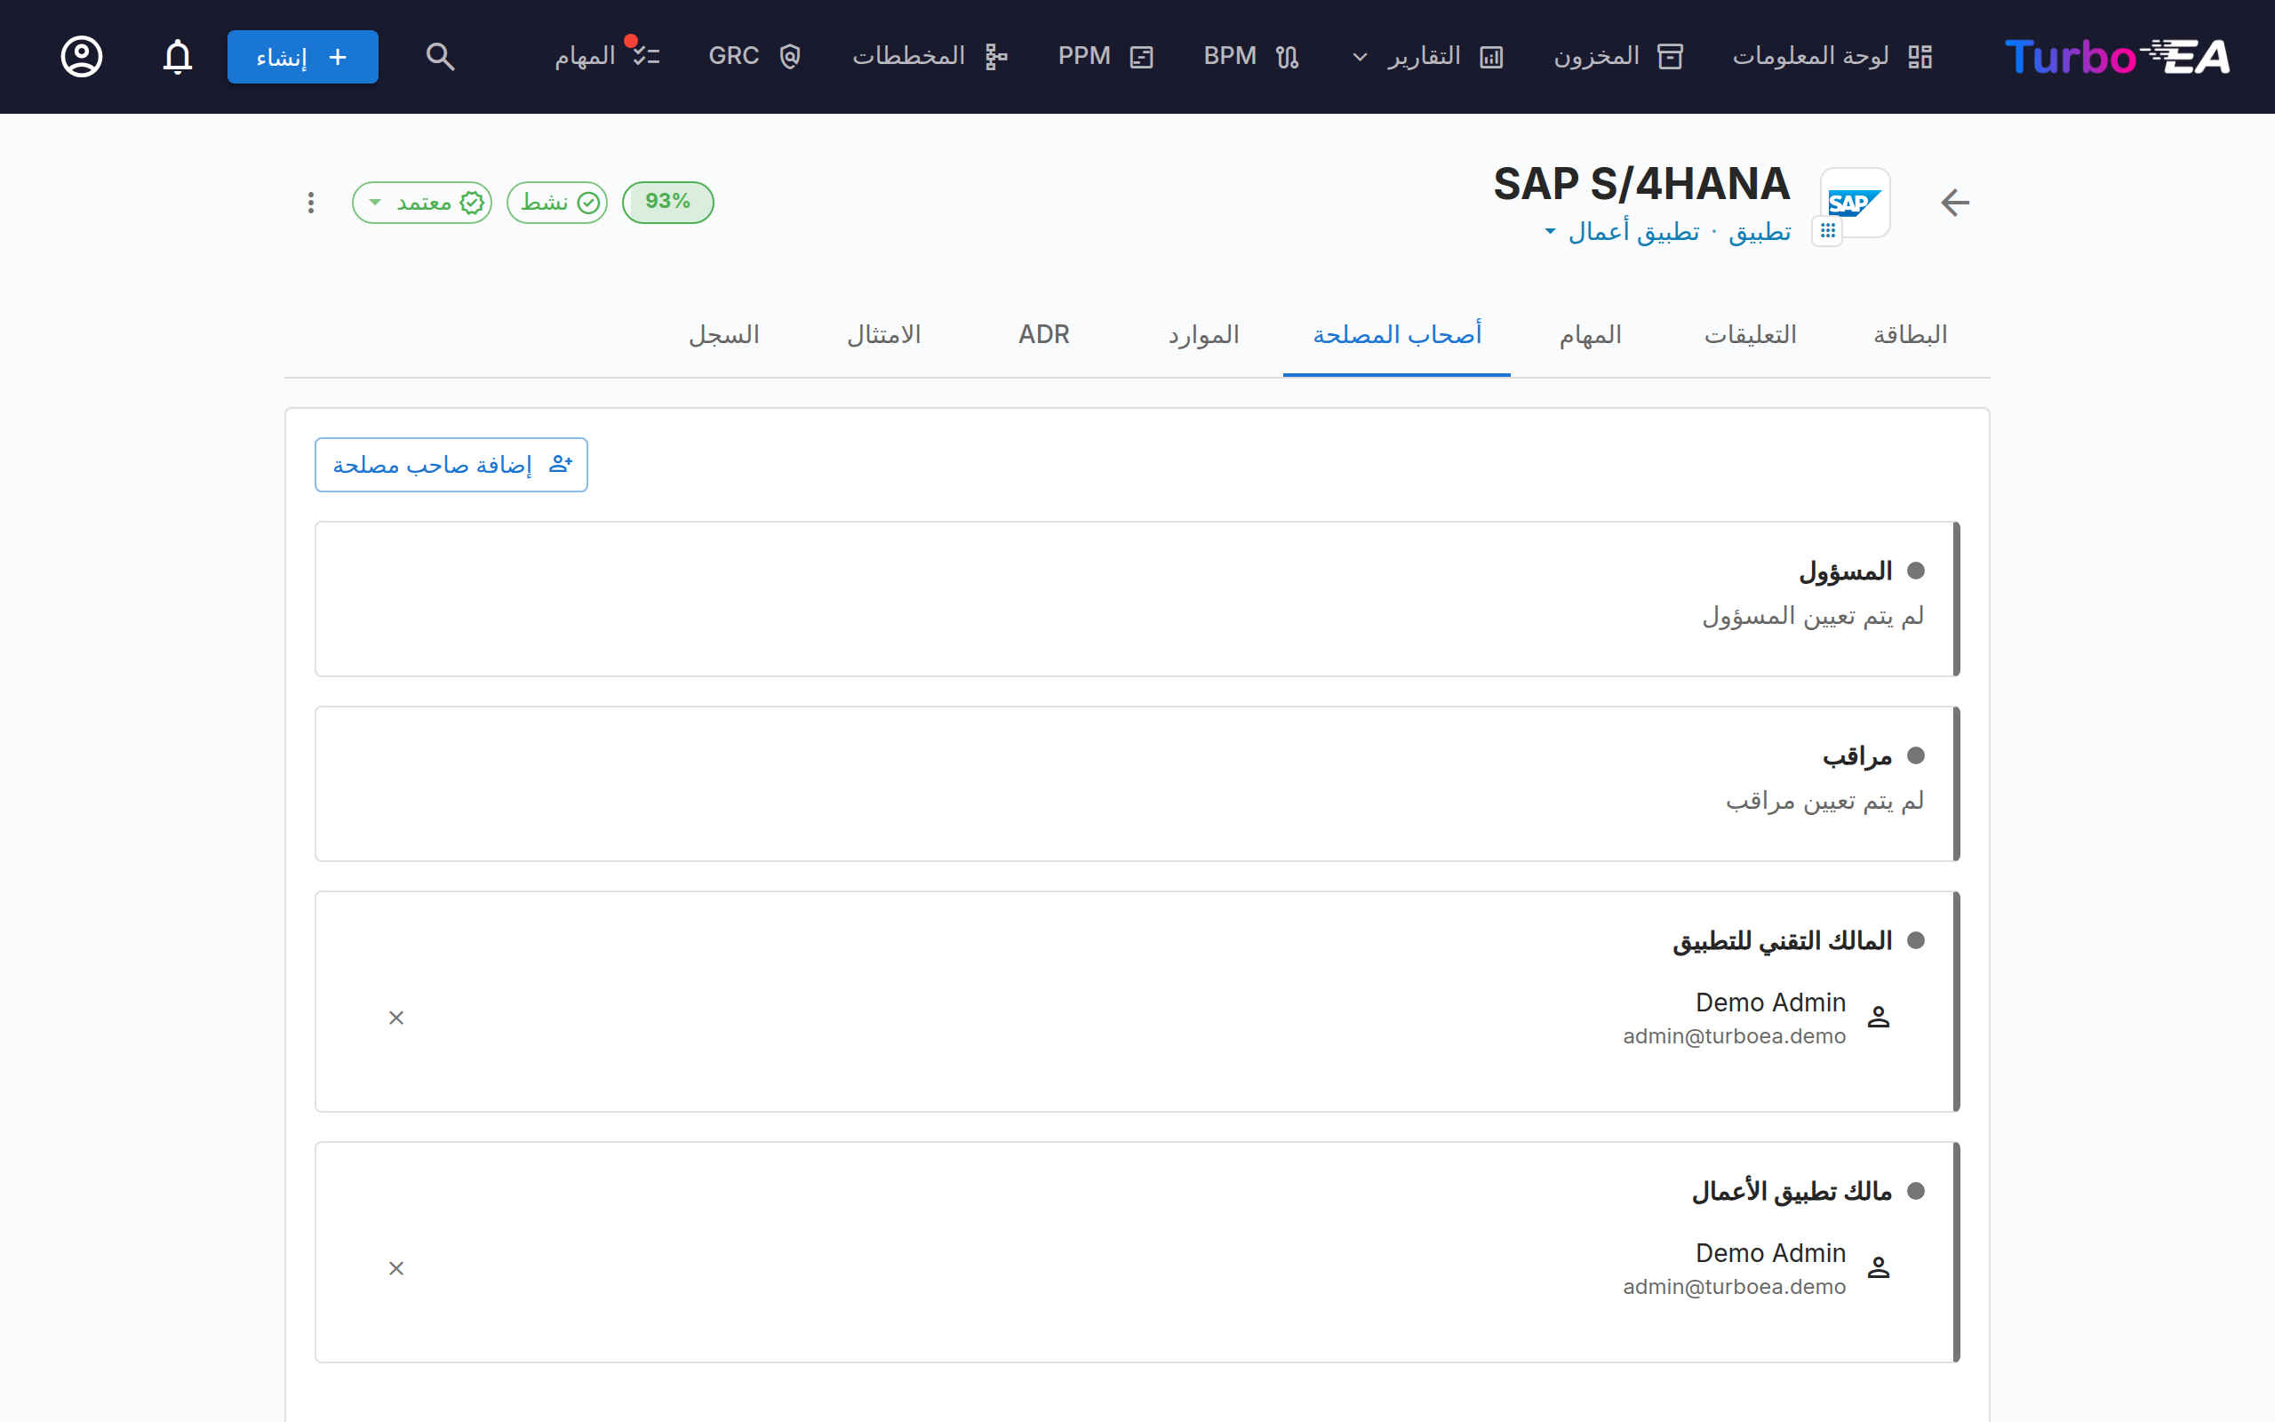The image size is (2275, 1422).
Task: Switch to the البطاقة tab
Action: click(x=1909, y=335)
